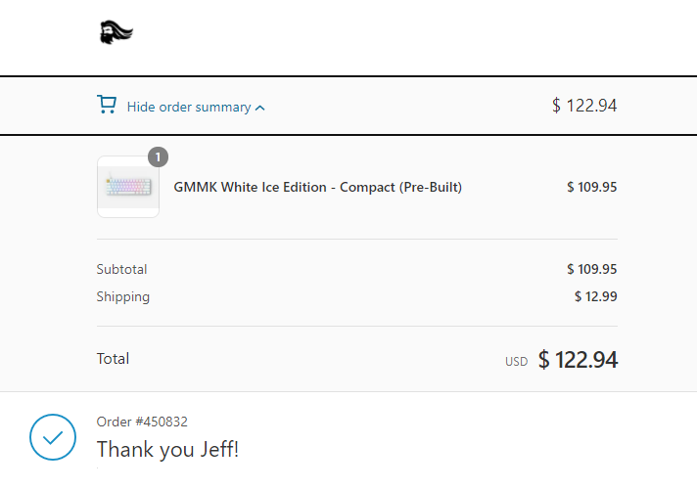Viewport: 697px width, 489px height.
Task: Open the GMMK keyboard product thumbnail
Action: (x=128, y=187)
